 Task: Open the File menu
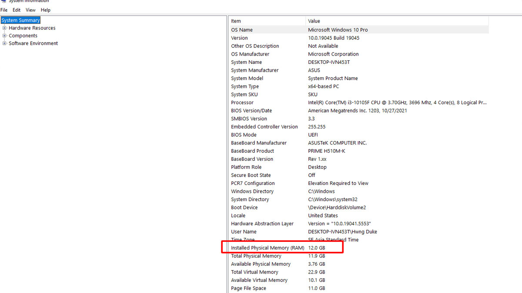4,10
